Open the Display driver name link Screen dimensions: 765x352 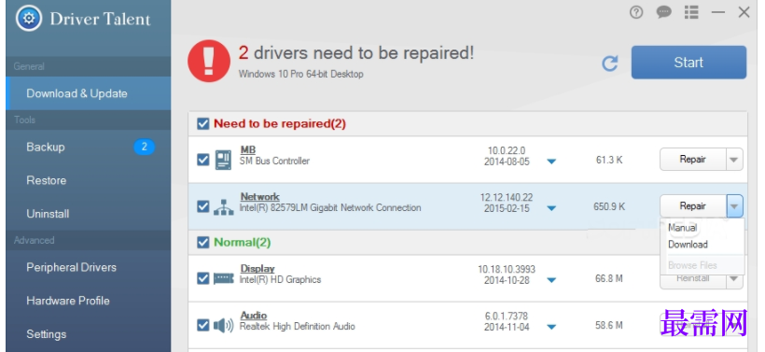coord(257,269)
